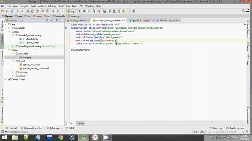Click the Paste icon in toolbar
The image size is (252, 141).
coord(37,11)
